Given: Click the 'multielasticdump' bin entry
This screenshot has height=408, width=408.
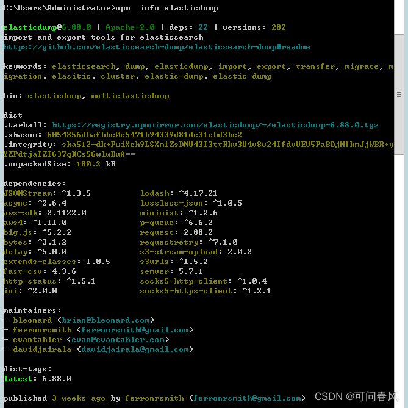Looking at the screenshot, I should (130, 96).
